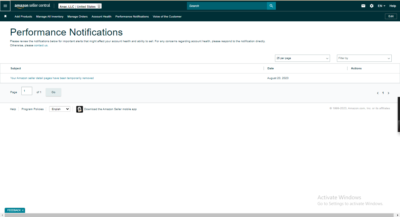Image resolution: width=400 pixels, height=217 pixels.
Task: Open the settings gear icon
Action: pos(372,6)
